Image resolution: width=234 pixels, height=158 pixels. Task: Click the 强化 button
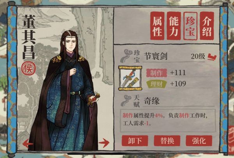coord(199,140)
